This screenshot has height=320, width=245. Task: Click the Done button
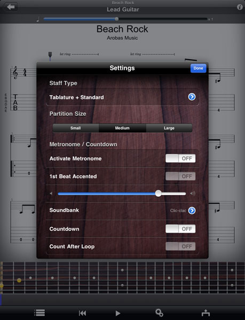[198, 68]
